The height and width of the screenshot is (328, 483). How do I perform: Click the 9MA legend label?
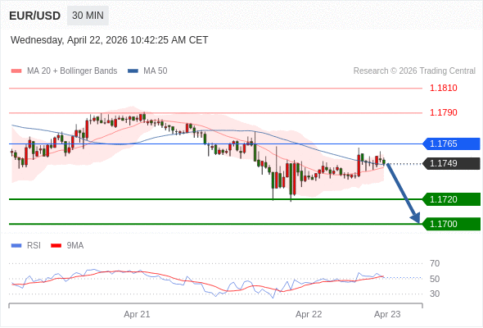pos(75,246)
